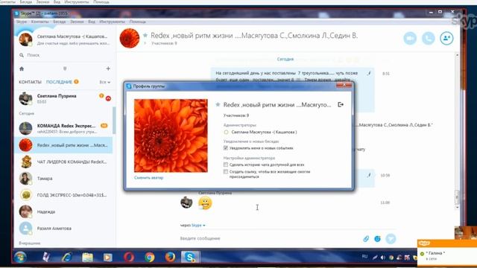Click edit pencil on the 8:51 message
This screenshot has height=268, width=477.
369,73
